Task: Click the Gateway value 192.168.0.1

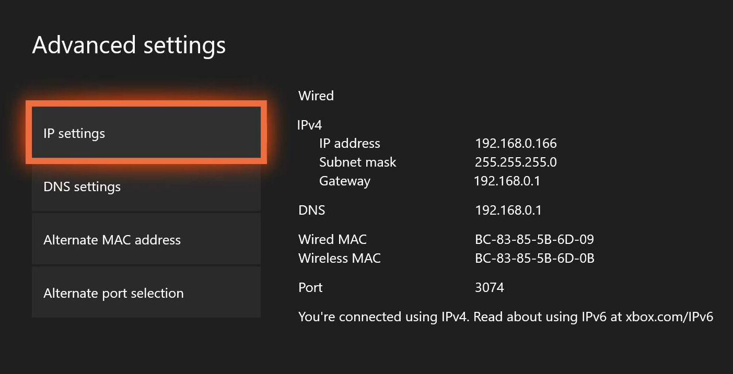Action: [507, 181]
